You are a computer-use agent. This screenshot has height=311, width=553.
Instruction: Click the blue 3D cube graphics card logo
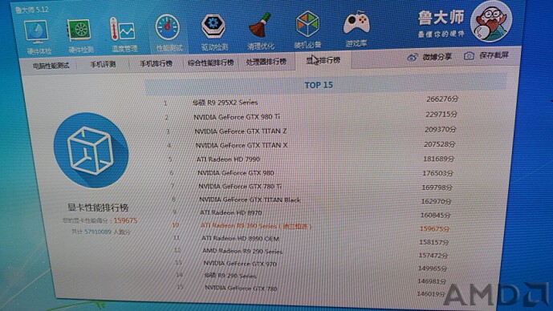pyautogui.click(x=91, y=151)
